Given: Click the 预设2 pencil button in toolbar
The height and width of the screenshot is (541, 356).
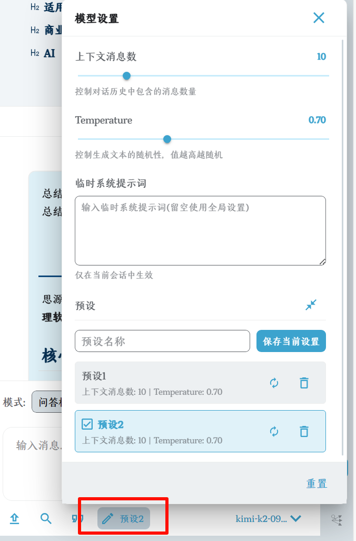Looking at the screenshot, I should pos(124,519).
